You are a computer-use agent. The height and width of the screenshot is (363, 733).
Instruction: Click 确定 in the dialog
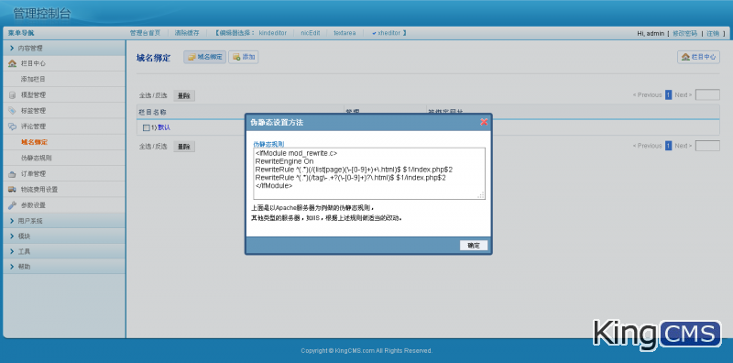474,246
